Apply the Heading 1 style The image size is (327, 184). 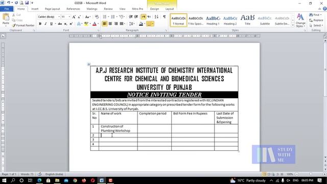213,20
